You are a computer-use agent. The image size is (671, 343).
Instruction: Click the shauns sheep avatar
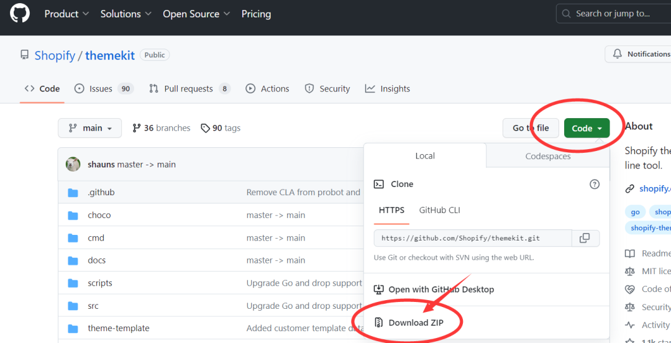(x=73, y=165)
